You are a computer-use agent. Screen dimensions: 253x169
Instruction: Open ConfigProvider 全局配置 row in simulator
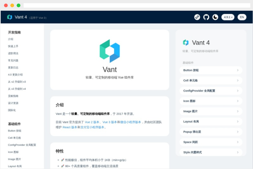(211, 91)
